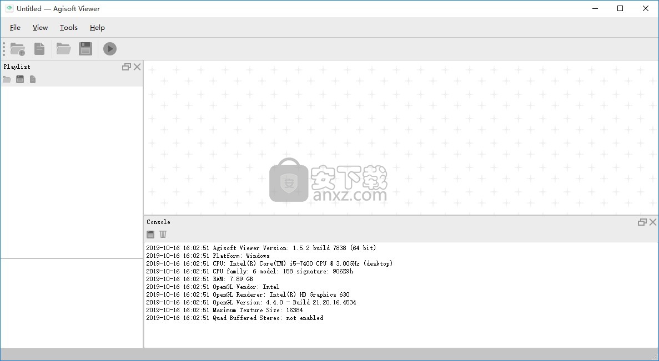Viewport: 659px width, 361px height.
Task: Minimize the Agisoft Viewer window
Action: click(x=595, y=8)
